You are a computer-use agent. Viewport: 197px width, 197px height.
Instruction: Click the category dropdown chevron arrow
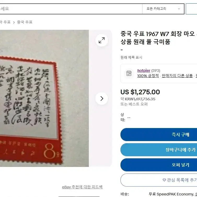tap(179, 9)
